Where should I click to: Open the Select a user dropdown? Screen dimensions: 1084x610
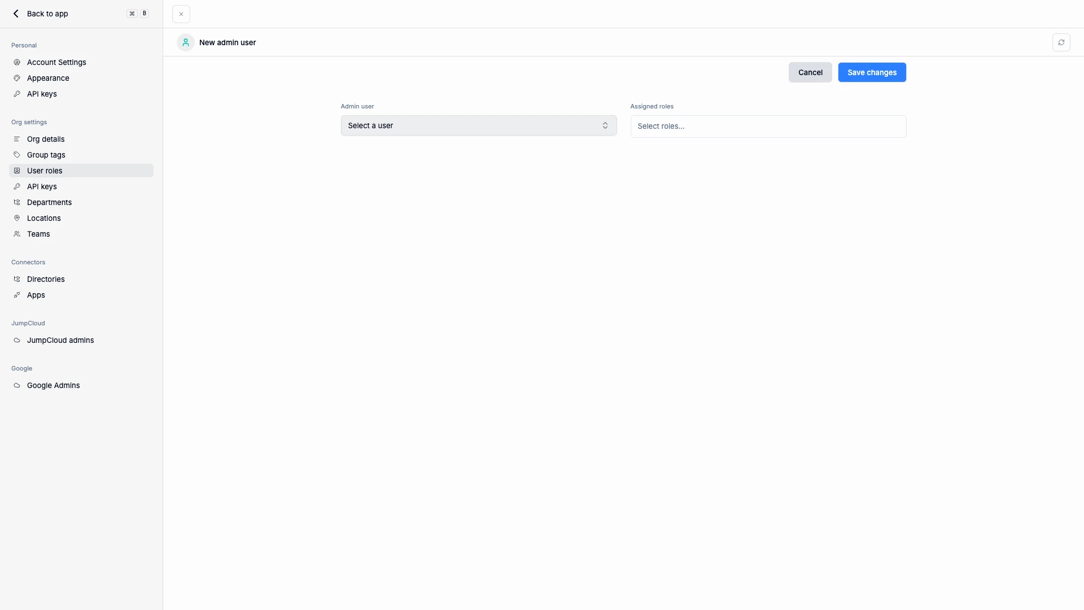(x=478, y=125)
